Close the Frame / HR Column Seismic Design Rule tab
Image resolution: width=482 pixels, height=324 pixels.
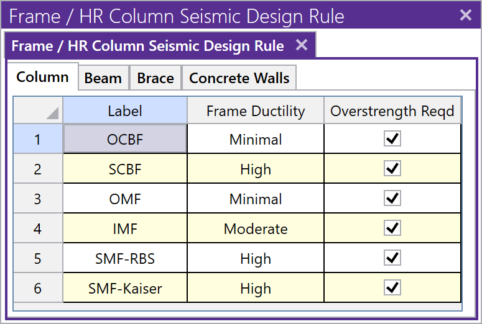click(301, 45)
